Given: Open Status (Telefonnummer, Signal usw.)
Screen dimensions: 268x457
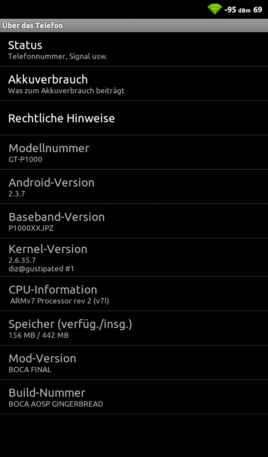Looking at the screenshot, I should click(134, 49).
